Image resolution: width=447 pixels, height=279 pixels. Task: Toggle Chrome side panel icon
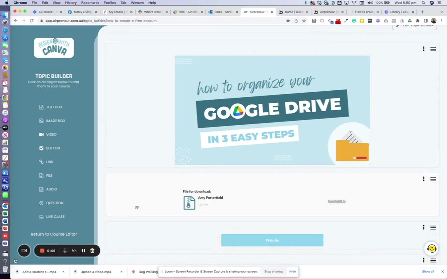pos(426,21)
